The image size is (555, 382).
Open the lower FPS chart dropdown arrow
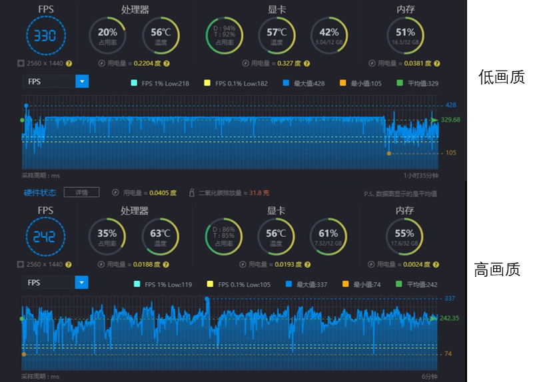[81, 283]
